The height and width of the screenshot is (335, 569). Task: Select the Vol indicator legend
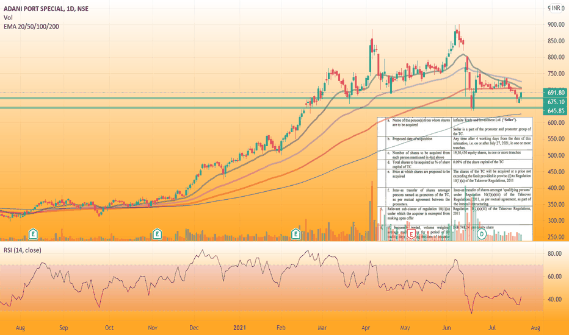[x=8, y=18]
